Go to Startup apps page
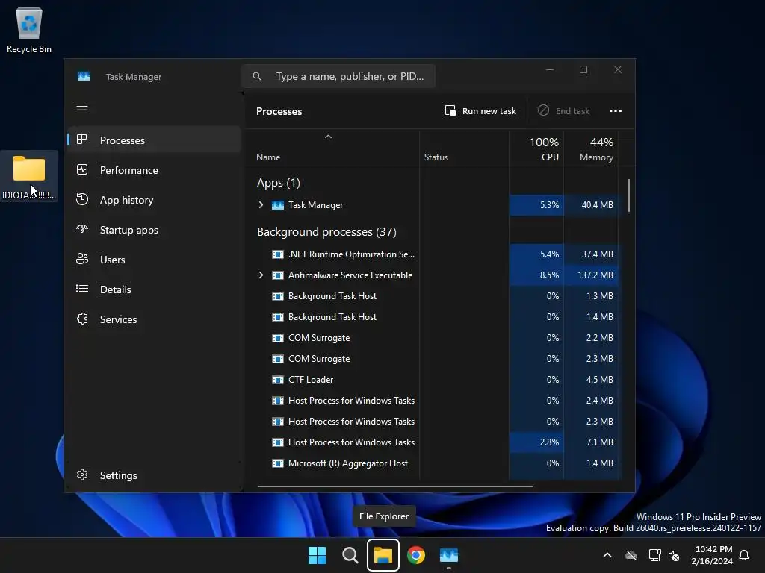 (154, 230)
